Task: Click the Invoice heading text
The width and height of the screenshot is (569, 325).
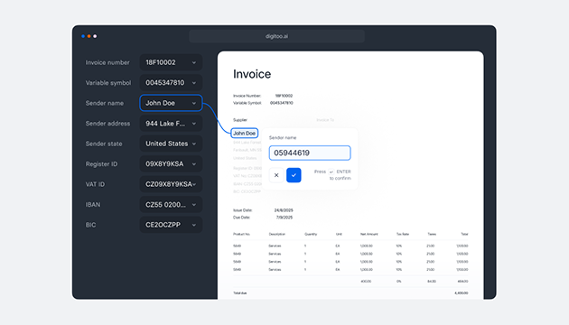Action: click(252, 74)
